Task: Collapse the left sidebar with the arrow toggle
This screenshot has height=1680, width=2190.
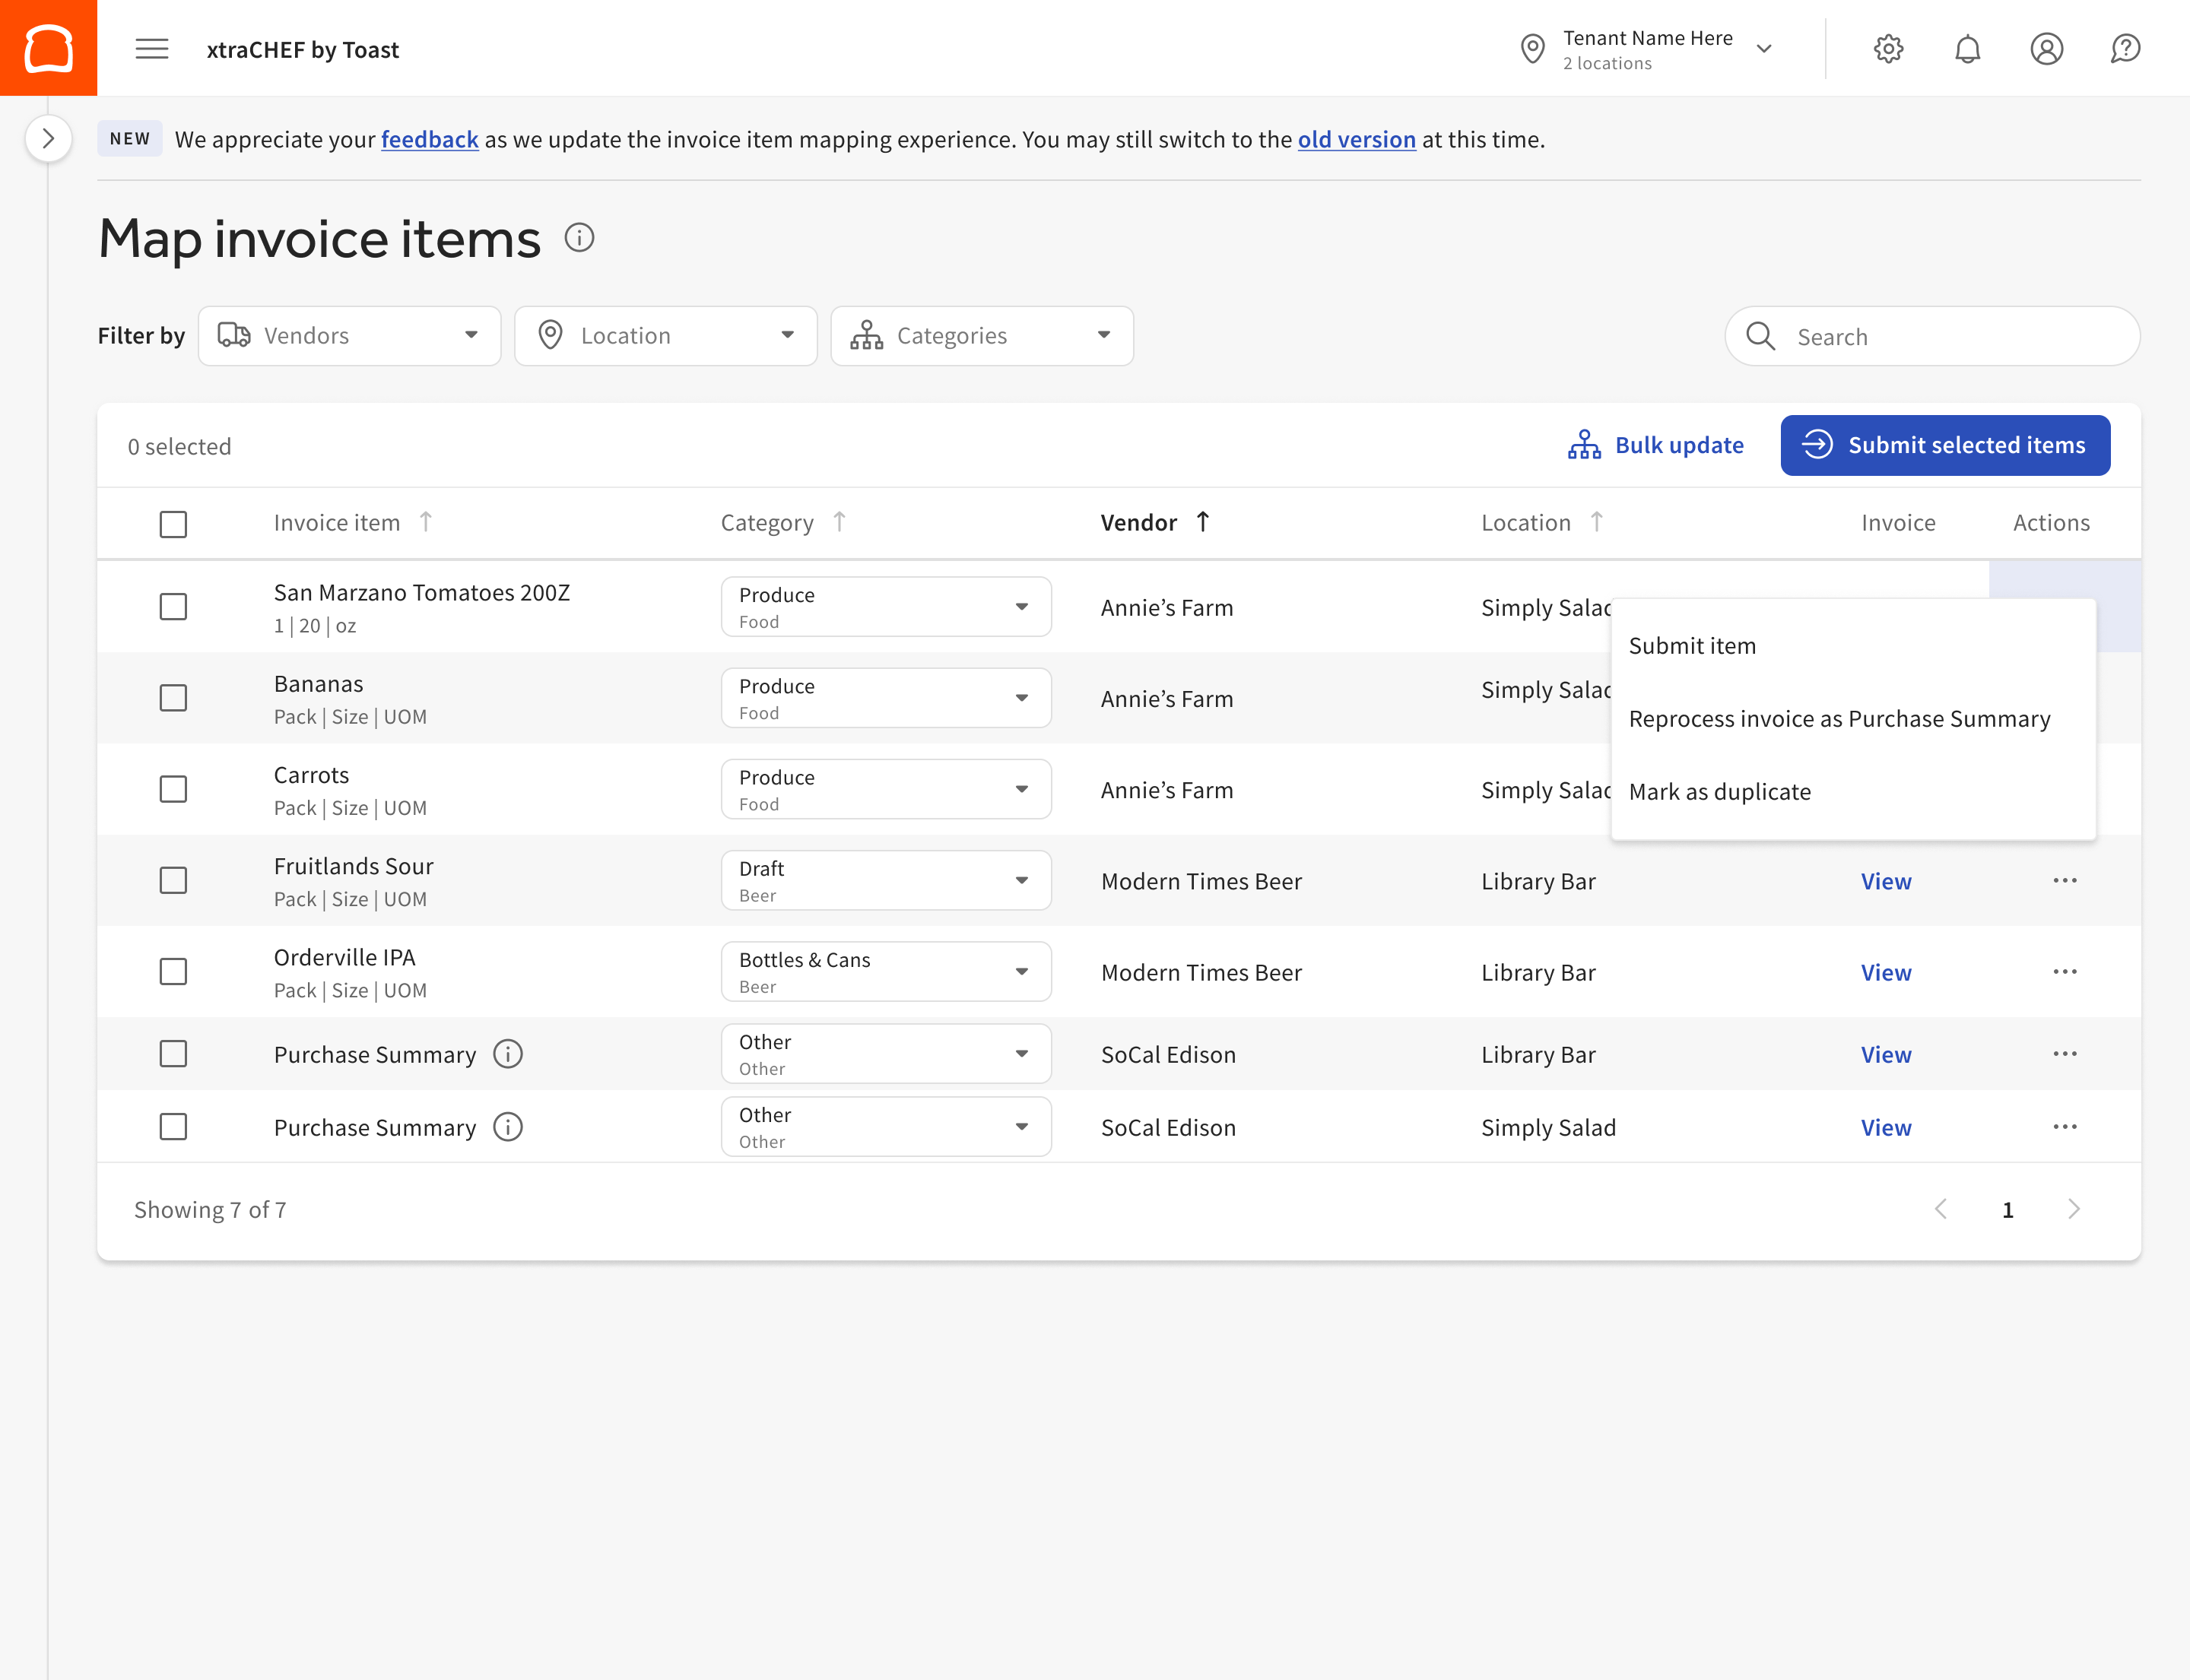Action: coord(48,138)
